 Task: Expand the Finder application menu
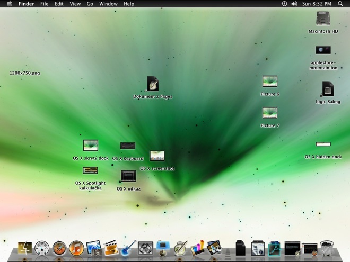(x=26, y=4)
